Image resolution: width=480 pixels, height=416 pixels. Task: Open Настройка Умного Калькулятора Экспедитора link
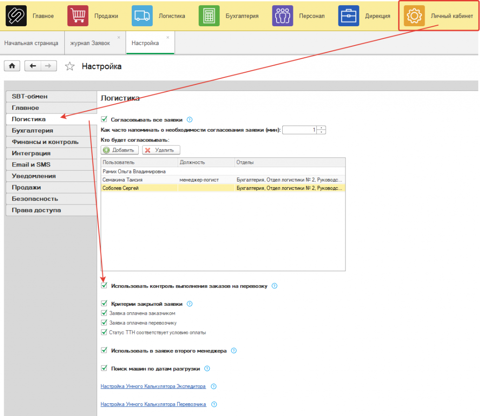coord(153,386)
